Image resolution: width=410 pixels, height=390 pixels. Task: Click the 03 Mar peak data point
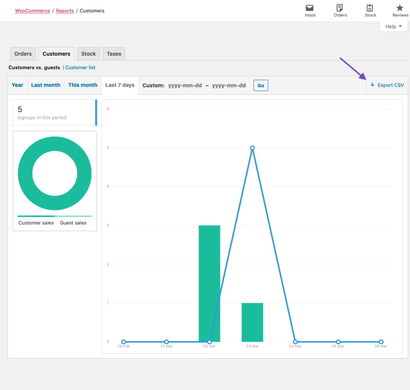(x=252, y=148)
